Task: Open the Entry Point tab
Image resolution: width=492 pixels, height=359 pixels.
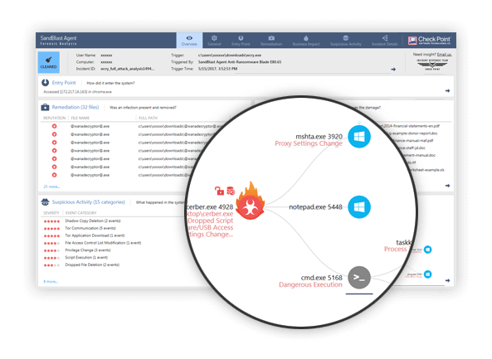Action: click(241, 41)
